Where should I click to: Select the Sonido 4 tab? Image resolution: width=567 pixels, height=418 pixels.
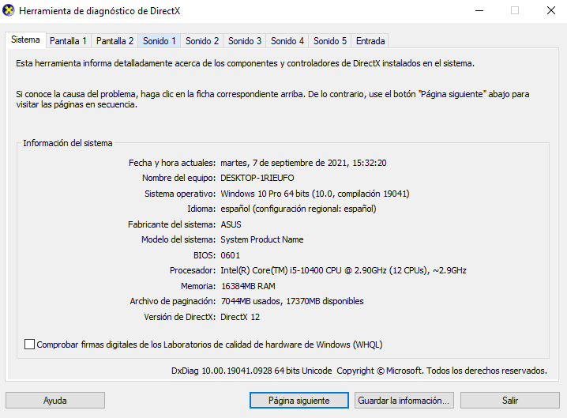(x=287, y=41)
